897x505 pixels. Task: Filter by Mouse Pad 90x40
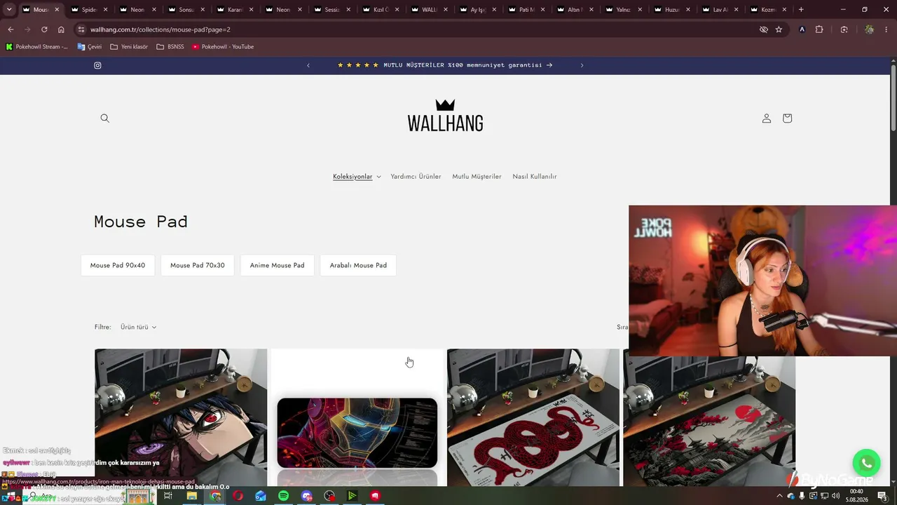(x=118, y=265)
